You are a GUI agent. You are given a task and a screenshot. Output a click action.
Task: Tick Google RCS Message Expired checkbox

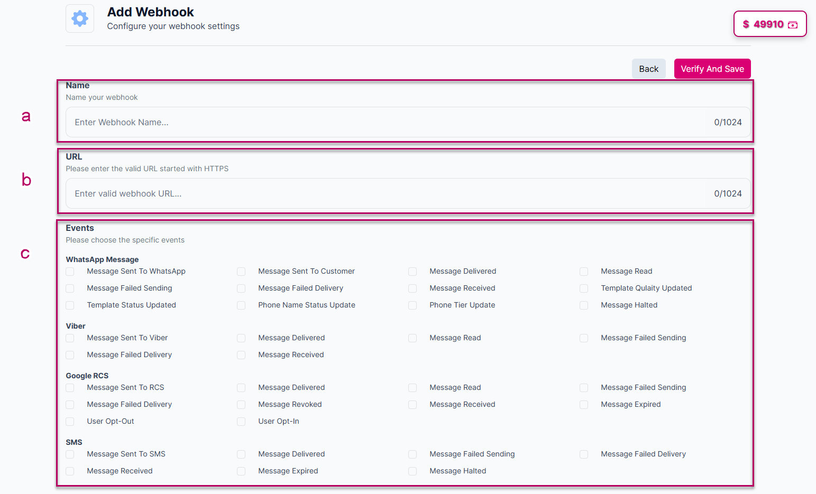pos(584,405)
